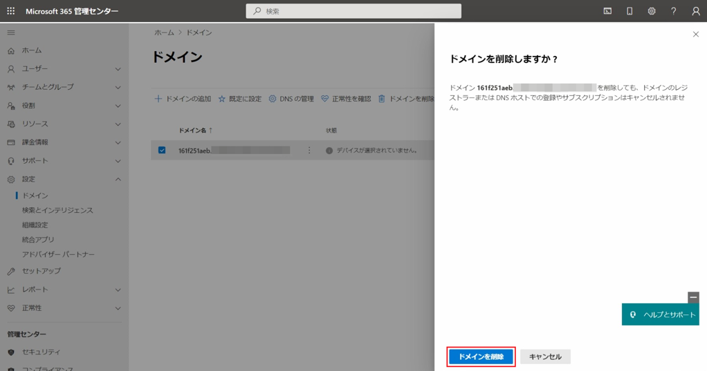Screen dimensions: 707x371
Task: Open the help question mark icon
Action: click(674, 11)
